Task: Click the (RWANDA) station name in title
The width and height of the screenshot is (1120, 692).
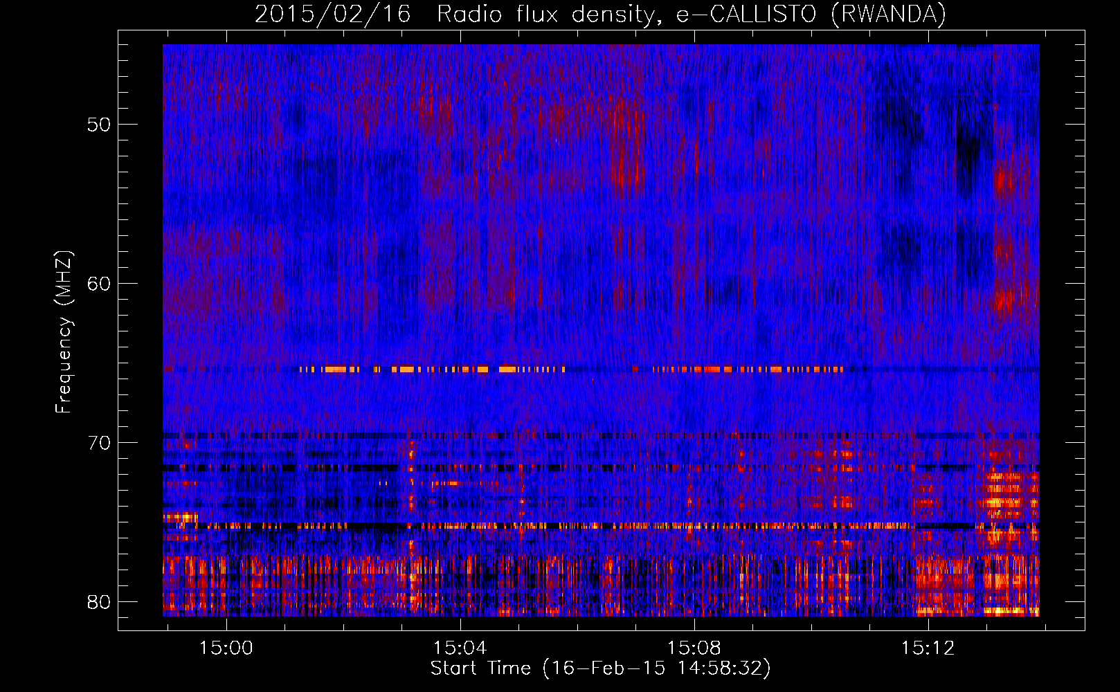Action: pyautogui.click(x=888, y=15)
